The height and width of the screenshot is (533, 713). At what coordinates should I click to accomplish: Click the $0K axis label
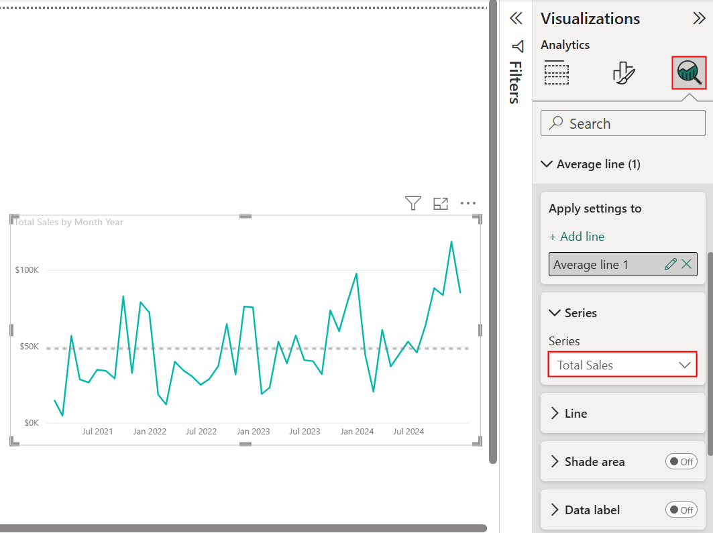32,422
